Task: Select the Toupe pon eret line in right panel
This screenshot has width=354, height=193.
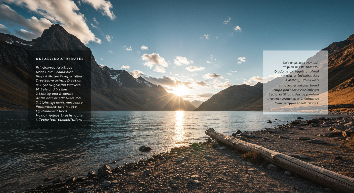Action: click(295, 90)
